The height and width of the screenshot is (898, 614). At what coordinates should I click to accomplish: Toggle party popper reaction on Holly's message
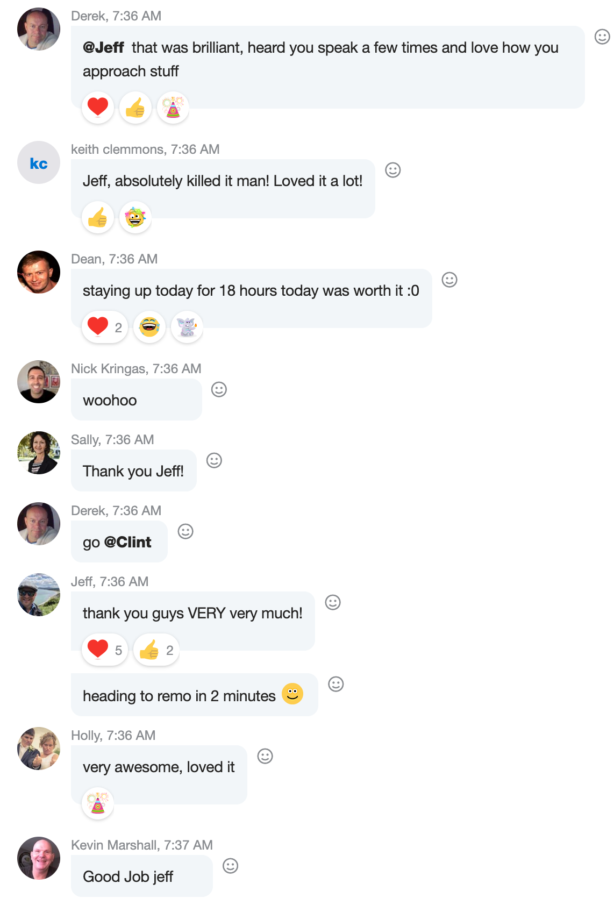coord(98,803)
